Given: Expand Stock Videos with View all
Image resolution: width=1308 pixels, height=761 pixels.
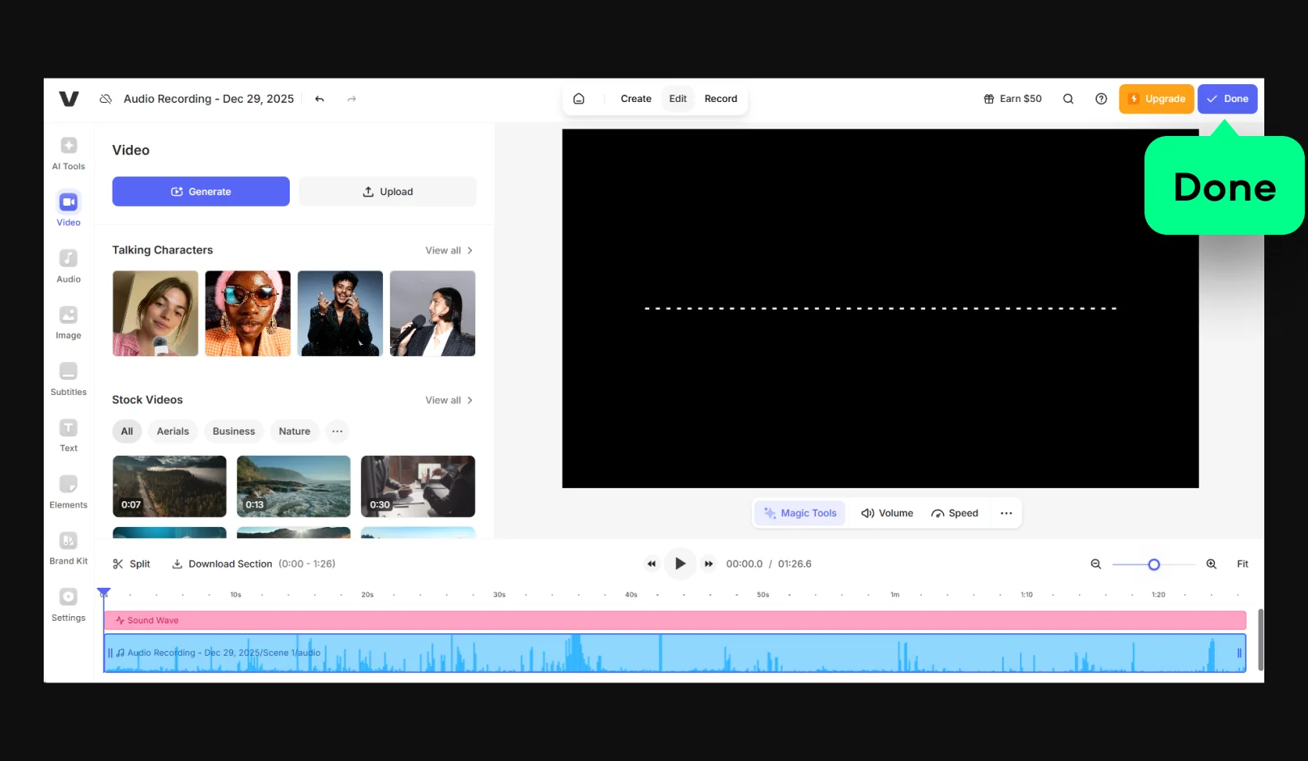Looking at the screenshot, I should pyautogui.click(x=448, y=400).
